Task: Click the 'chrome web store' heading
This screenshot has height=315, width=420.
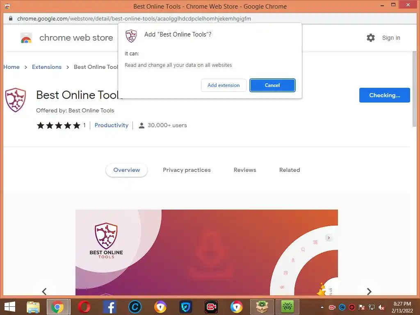Action: click(76, 38)
